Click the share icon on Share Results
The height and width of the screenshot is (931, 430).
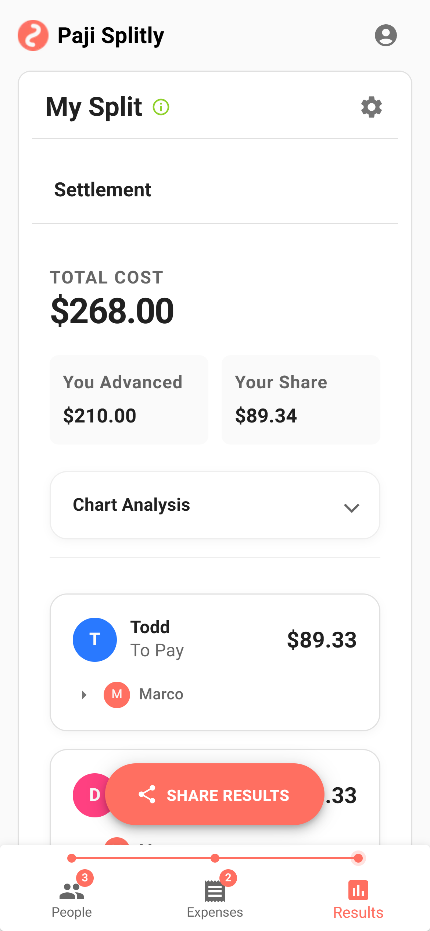click(x=147, y=795)
